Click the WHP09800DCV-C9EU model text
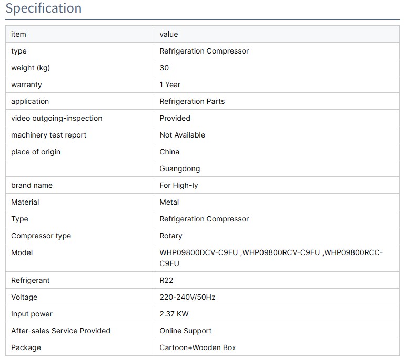Image resolution: width=404 pixels, height=359 pixels. coord(199,252)
